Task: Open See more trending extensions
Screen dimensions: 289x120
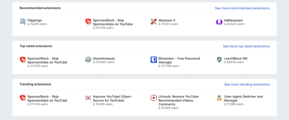Action: [x=247, y=84]
